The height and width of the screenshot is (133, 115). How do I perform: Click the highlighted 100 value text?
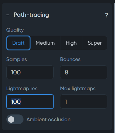pyautogui.click(x=16, y=102)
